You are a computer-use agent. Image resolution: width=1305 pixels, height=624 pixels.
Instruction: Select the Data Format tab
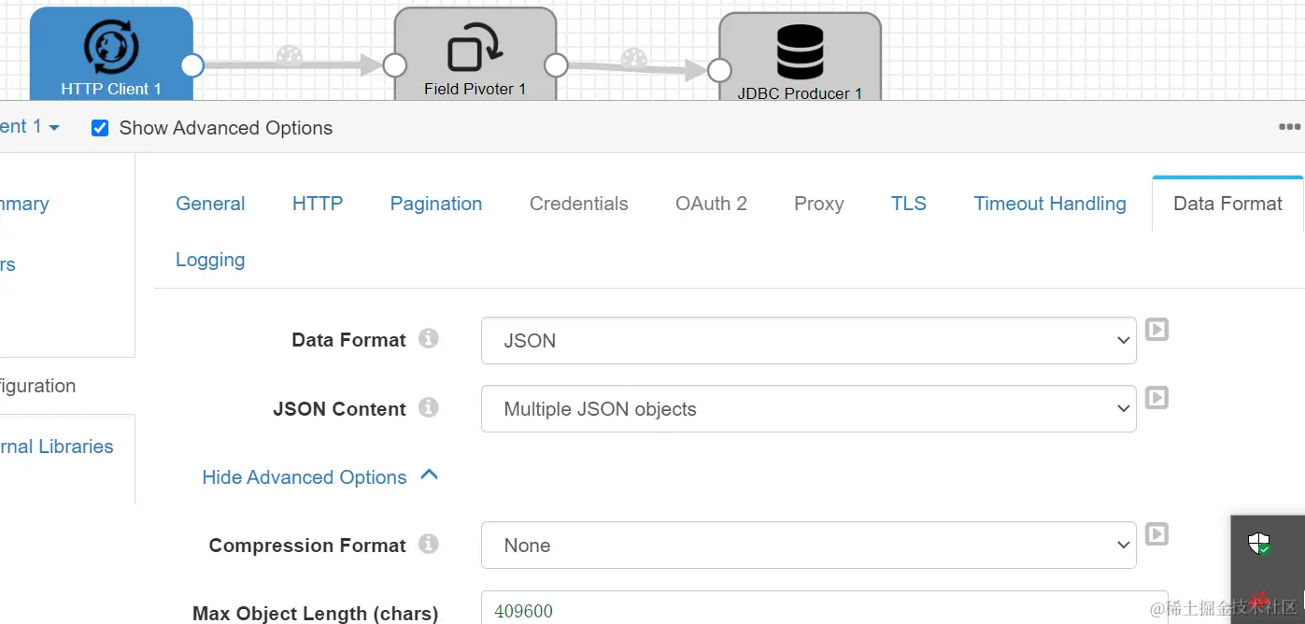pyautogui.click(x=1227, y=204)
